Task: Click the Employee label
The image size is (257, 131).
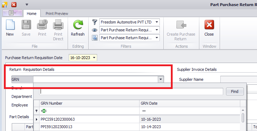Action: point(20,105)
